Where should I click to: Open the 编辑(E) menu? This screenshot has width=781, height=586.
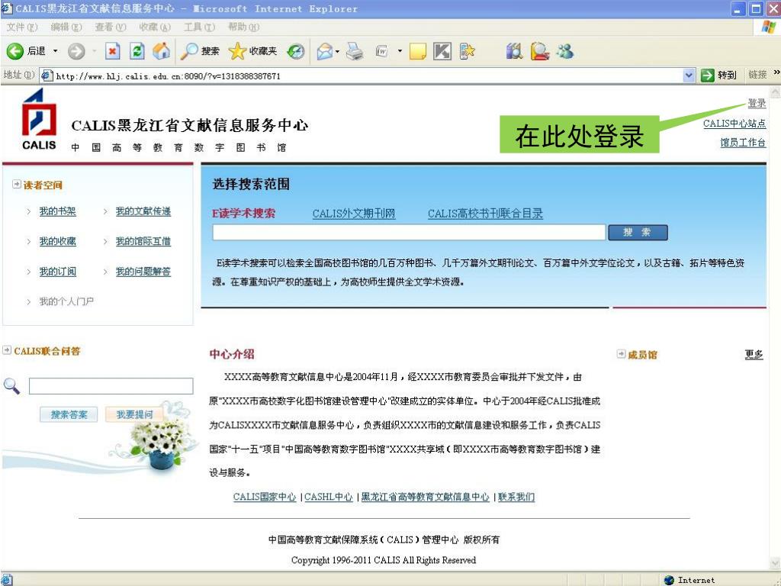(66, 27)
